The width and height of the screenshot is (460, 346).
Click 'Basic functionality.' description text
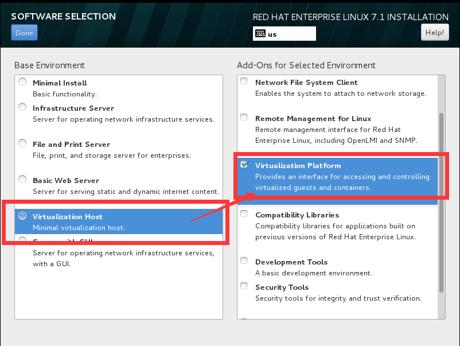(x=65, y=94)
